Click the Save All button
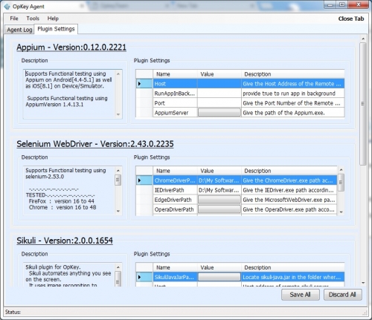372x320 pixels. (x=300, y=295)
